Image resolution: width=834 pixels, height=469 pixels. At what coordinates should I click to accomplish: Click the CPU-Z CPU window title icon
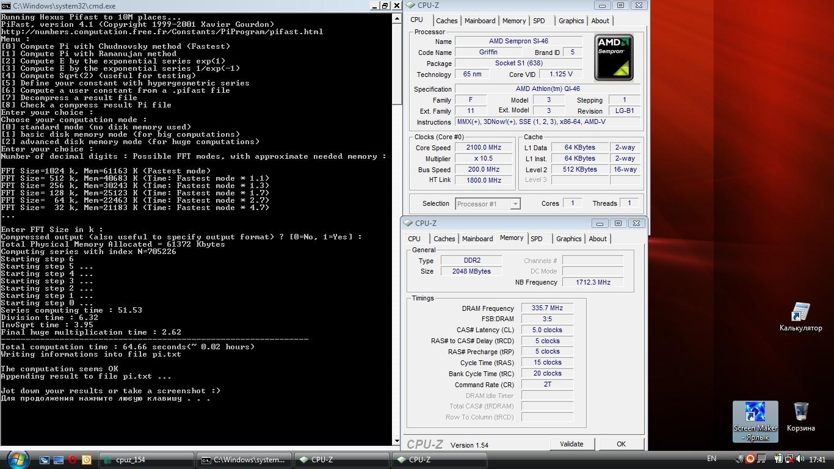412,5
